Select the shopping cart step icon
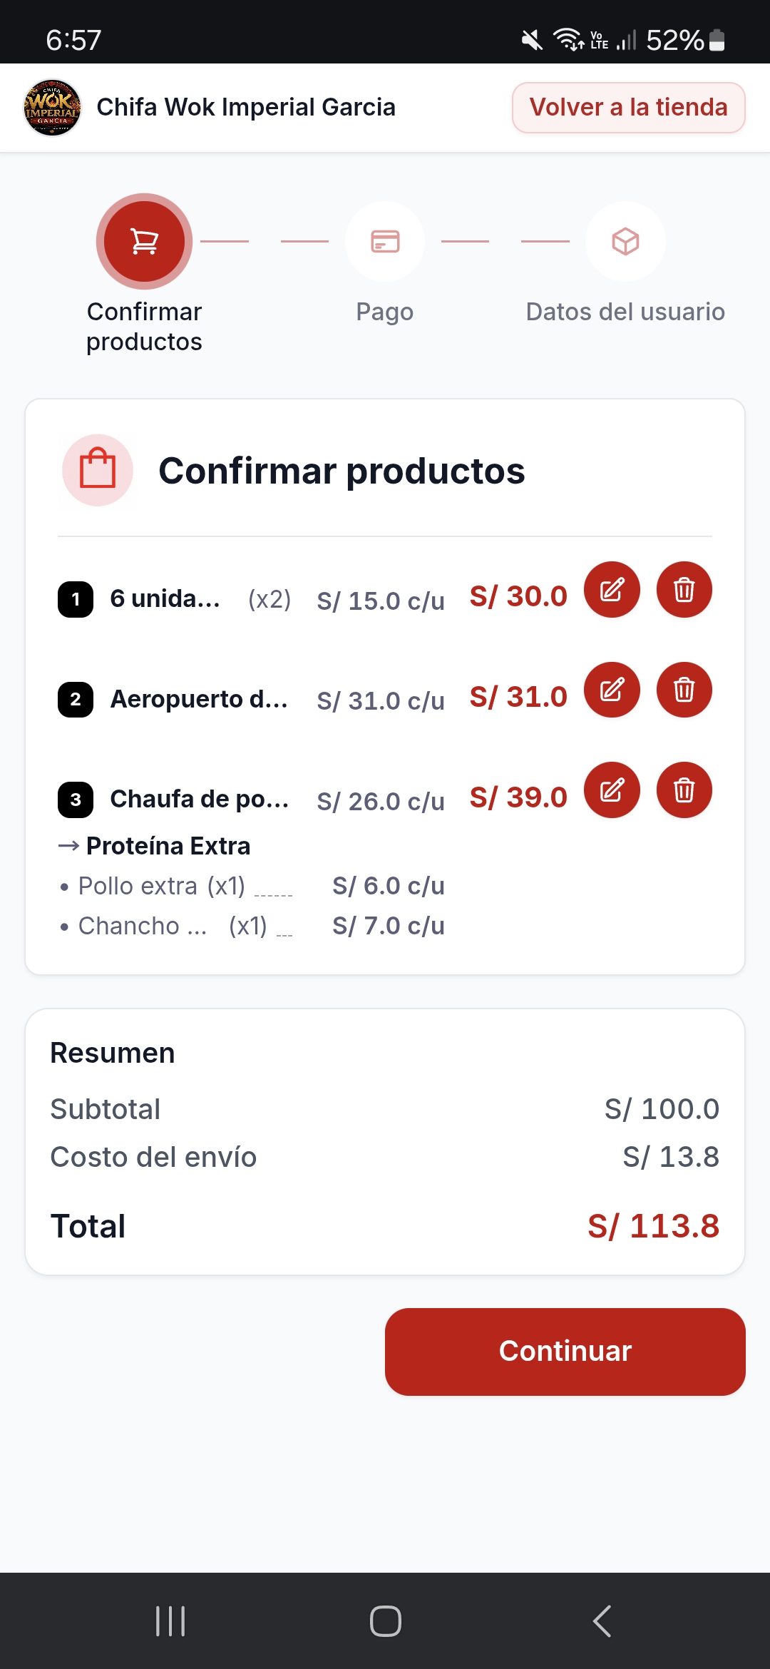Viewport: 770px width, 1669px height. (x=144, y=241)
